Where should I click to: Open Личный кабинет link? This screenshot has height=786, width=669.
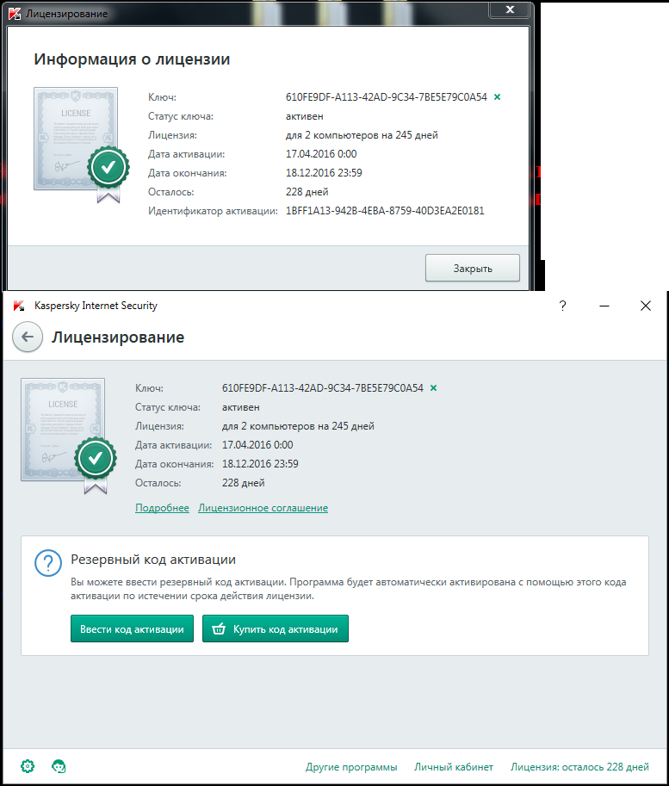454,767
